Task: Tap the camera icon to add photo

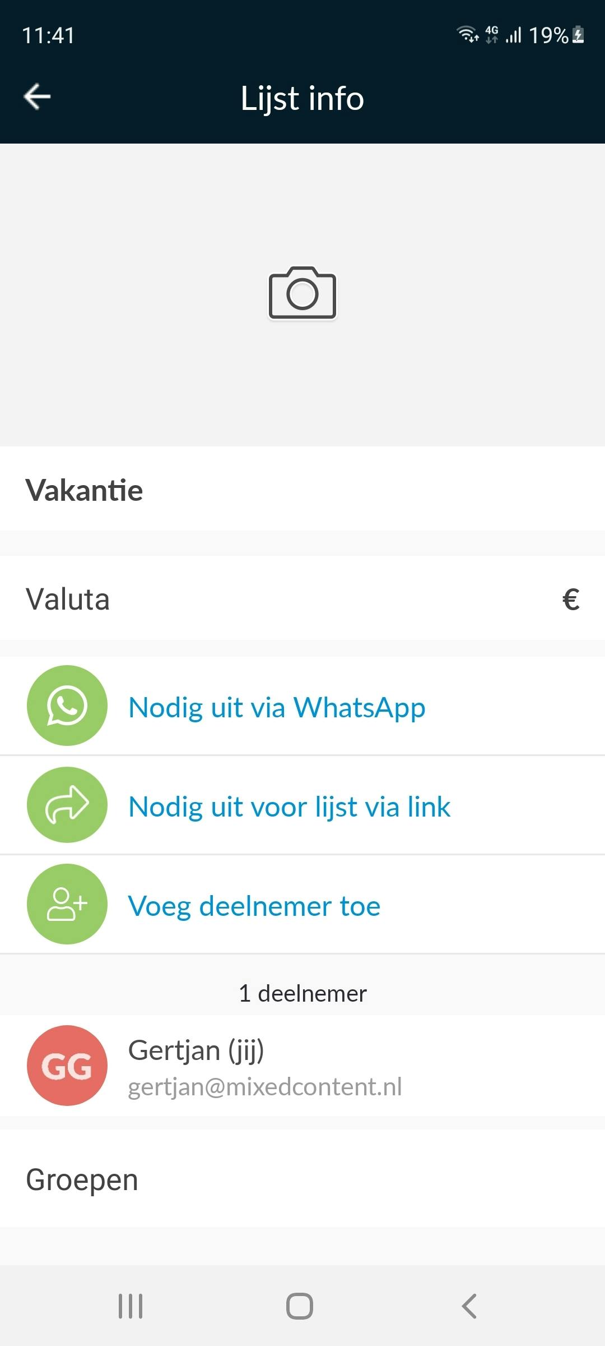Action: (302, 293)
